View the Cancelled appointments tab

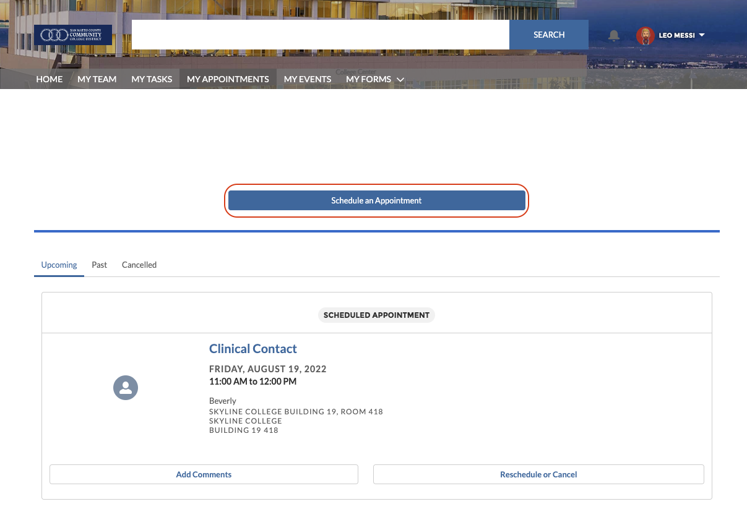(139, 265)
